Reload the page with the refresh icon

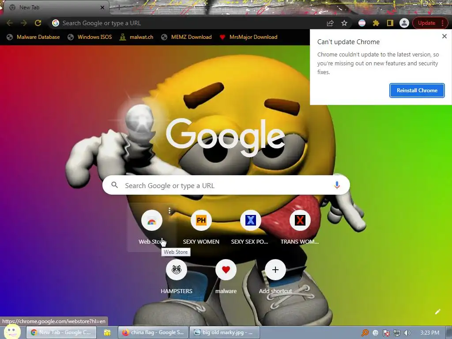tap(38, 23)
